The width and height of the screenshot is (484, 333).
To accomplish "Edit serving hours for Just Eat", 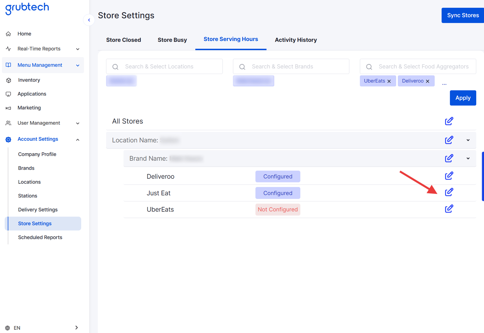I will pyautogui.click(x=449, y=192).
